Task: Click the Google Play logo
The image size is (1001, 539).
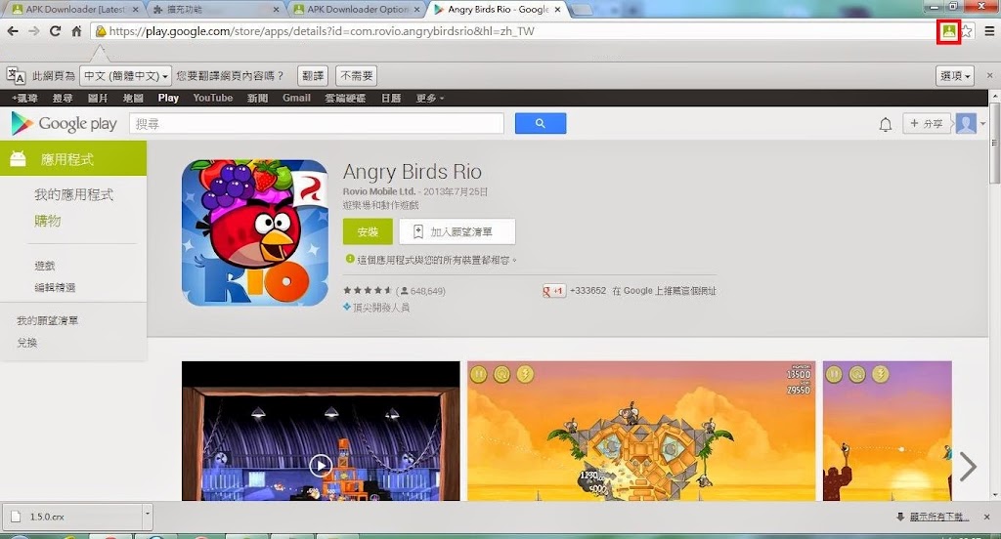Action: click(64, 123)
